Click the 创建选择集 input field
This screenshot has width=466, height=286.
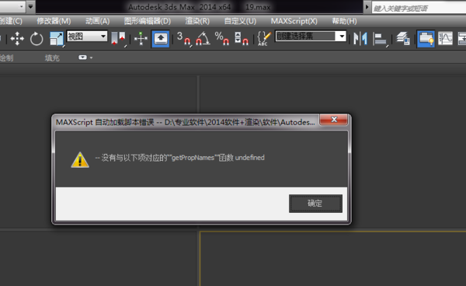tap(305, 37)
